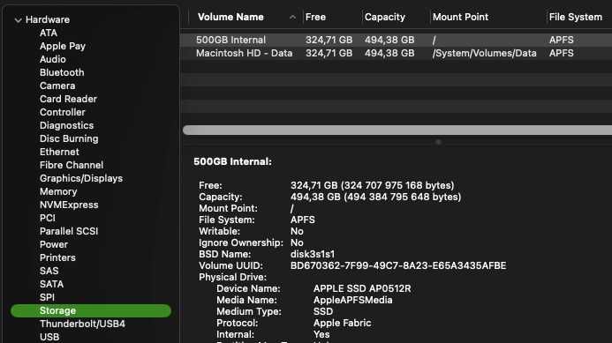Screen dimensions: 612x343
Task: Select SAS in the sidebar
Action: (49, 272)
